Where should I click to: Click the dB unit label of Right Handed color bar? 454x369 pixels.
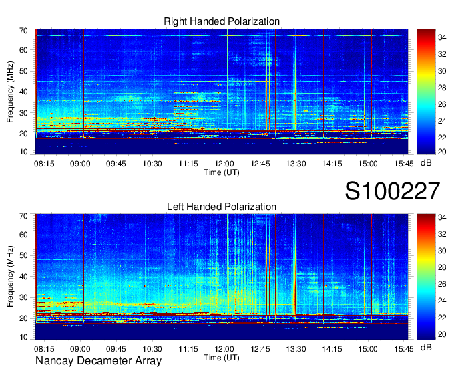coord(426,163)
